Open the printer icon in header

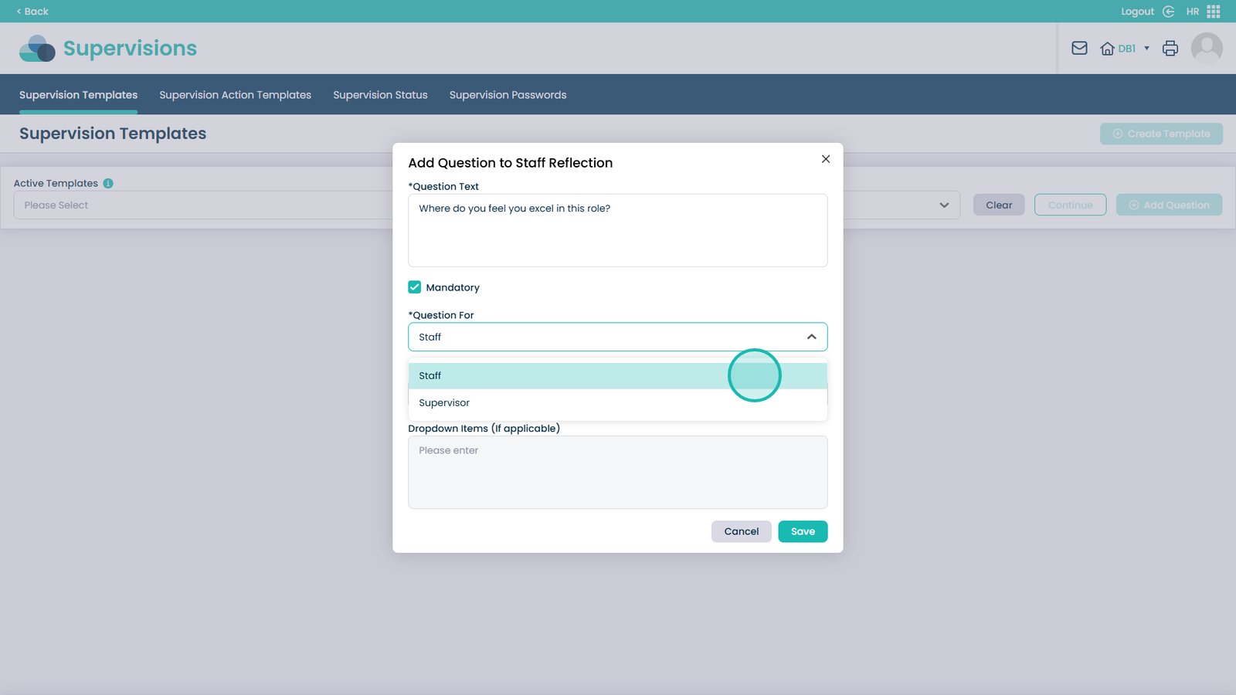(x=1170, y=49)
